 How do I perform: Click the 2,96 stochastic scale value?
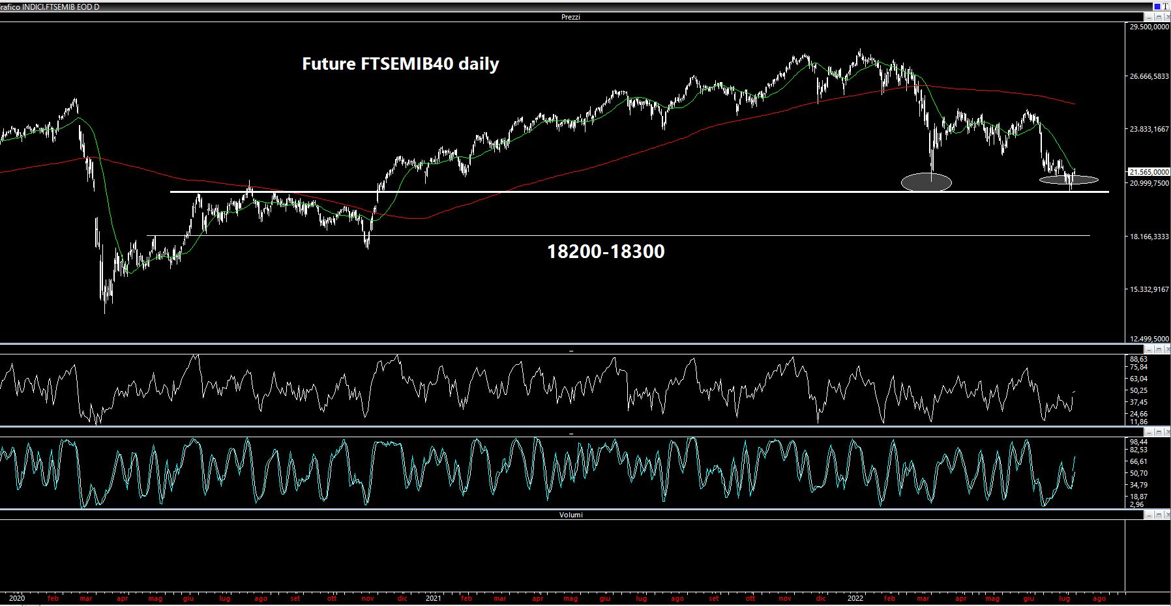tap(1136, 504)
